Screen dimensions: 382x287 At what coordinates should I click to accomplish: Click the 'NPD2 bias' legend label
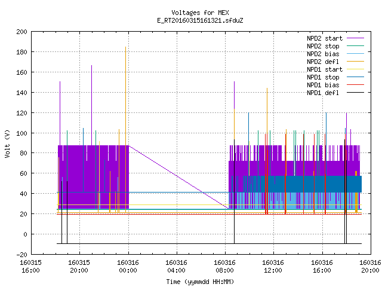click(x=323, y=54)
